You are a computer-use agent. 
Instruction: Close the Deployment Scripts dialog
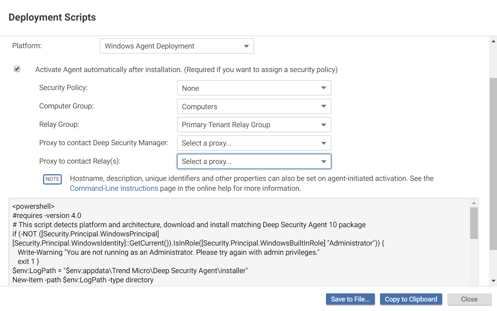pyautogui.click(x=469, y=299)
